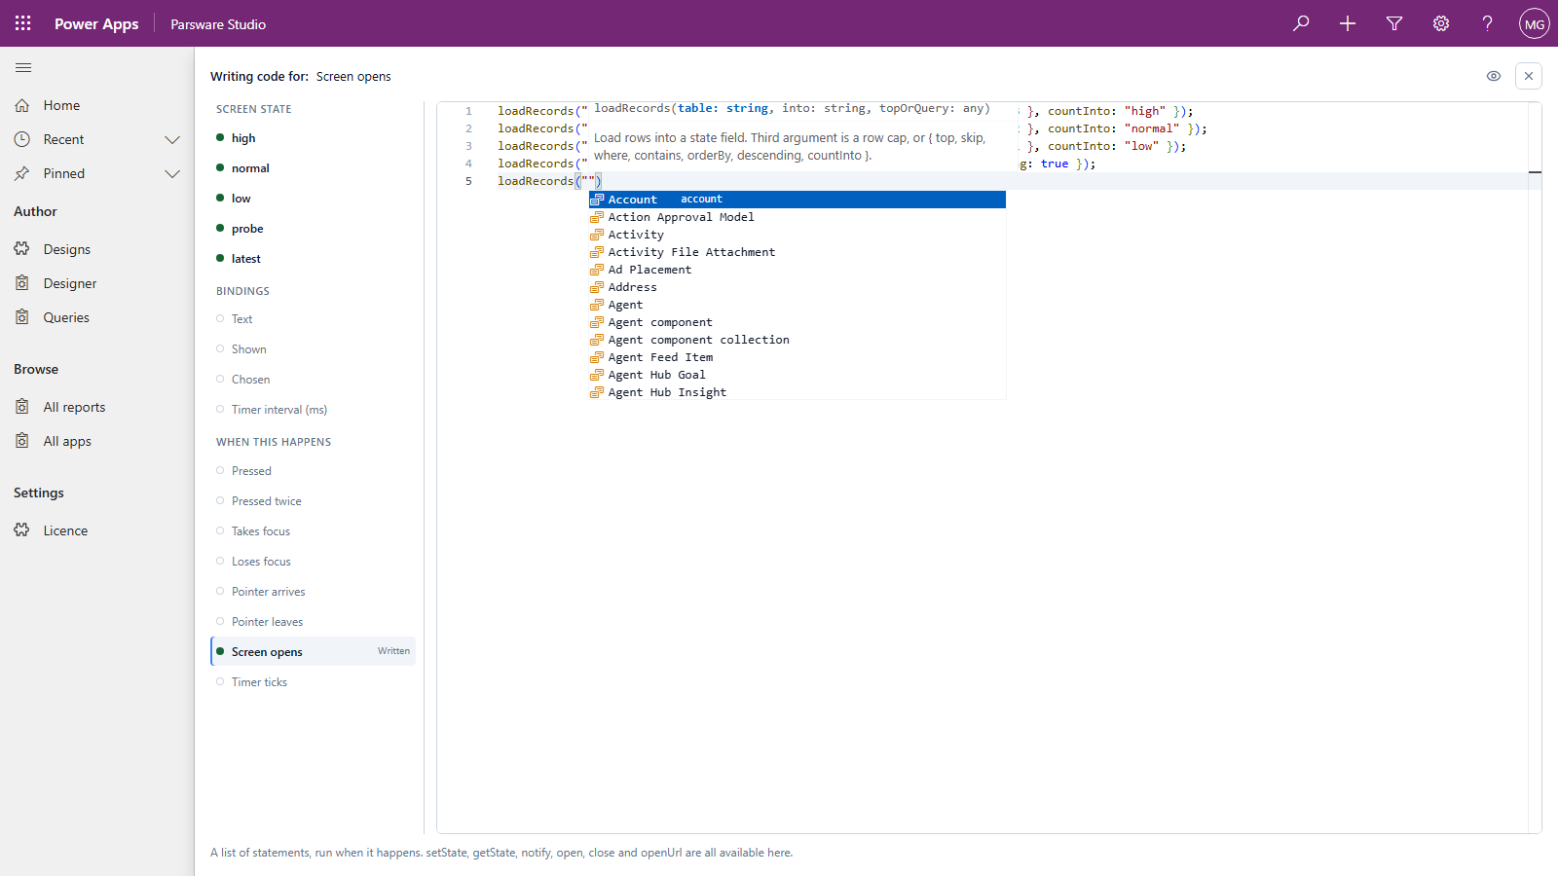Viewport: 1558px width, 876px height.
Task: Select the Screen opens event
Action: 313,652
